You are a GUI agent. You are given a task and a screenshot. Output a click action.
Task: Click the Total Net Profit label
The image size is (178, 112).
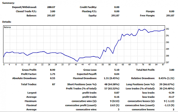(146, 70)
